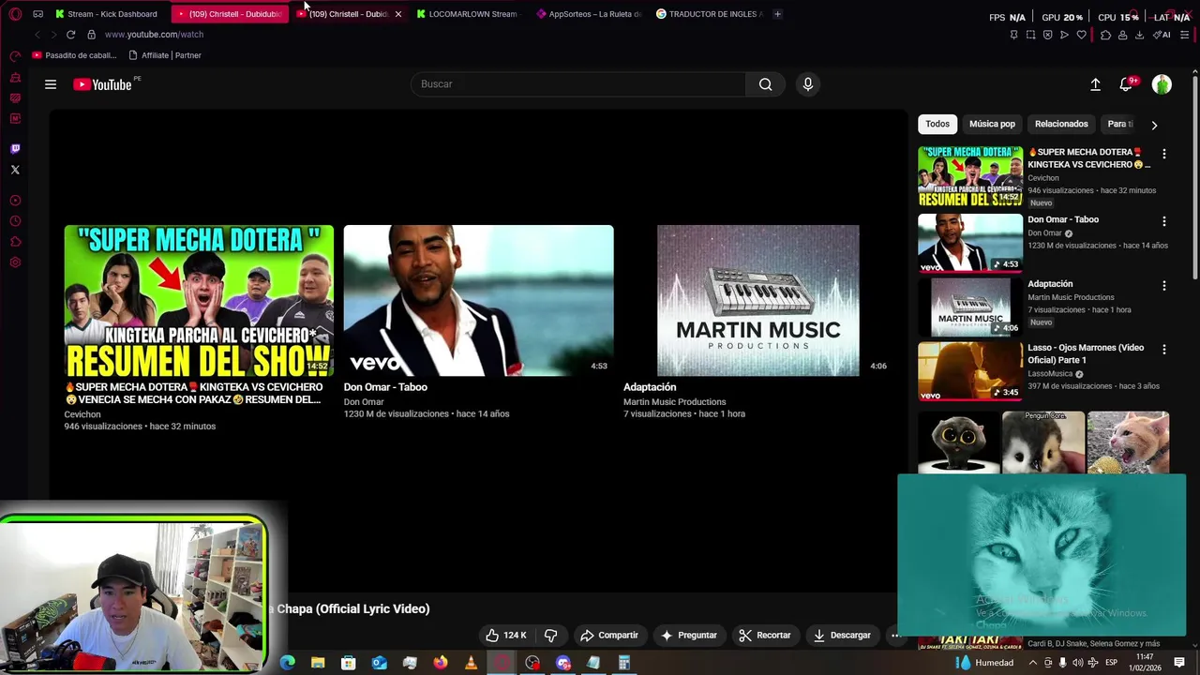Viewport: 1200px width, 675px height.
Task: Click the search magnifier button
Action: [766, 84]
